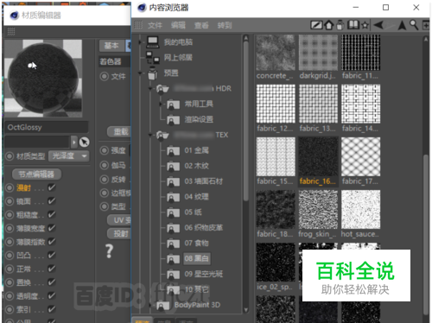The height and width of the screenshot is (323, 432).
Task: Click the UV 变换 button
Action: coord(119,220)
